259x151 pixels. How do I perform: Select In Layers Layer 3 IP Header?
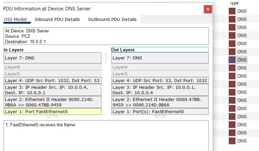(x=52, y=90)
